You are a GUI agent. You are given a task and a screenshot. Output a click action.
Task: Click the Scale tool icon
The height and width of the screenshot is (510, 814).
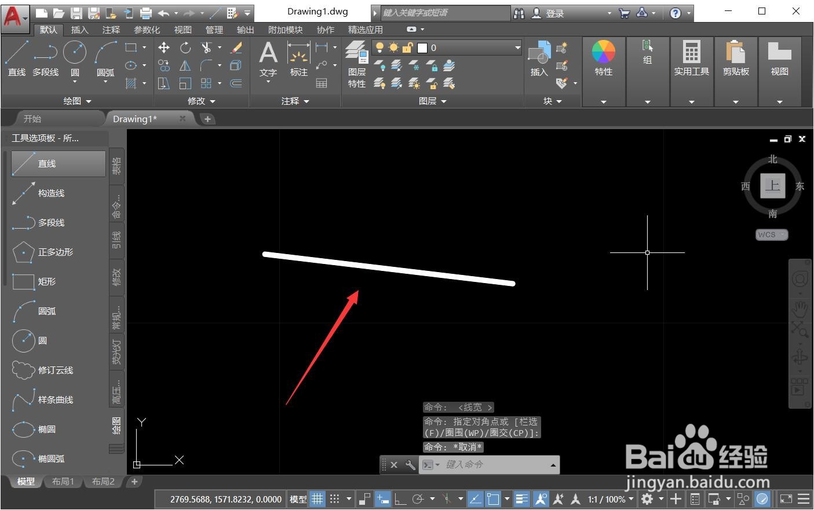(x=185, y=83)
